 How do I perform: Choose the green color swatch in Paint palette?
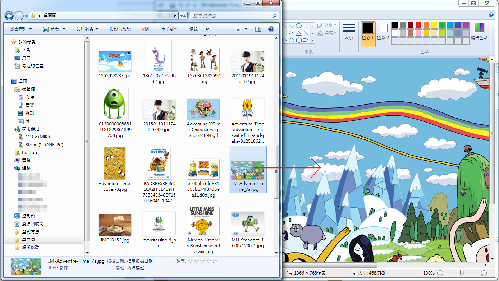442,25
